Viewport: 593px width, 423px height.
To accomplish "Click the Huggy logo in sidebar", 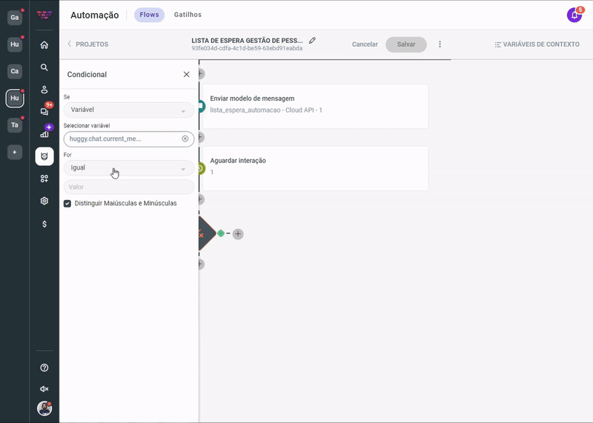I will 44,15.
